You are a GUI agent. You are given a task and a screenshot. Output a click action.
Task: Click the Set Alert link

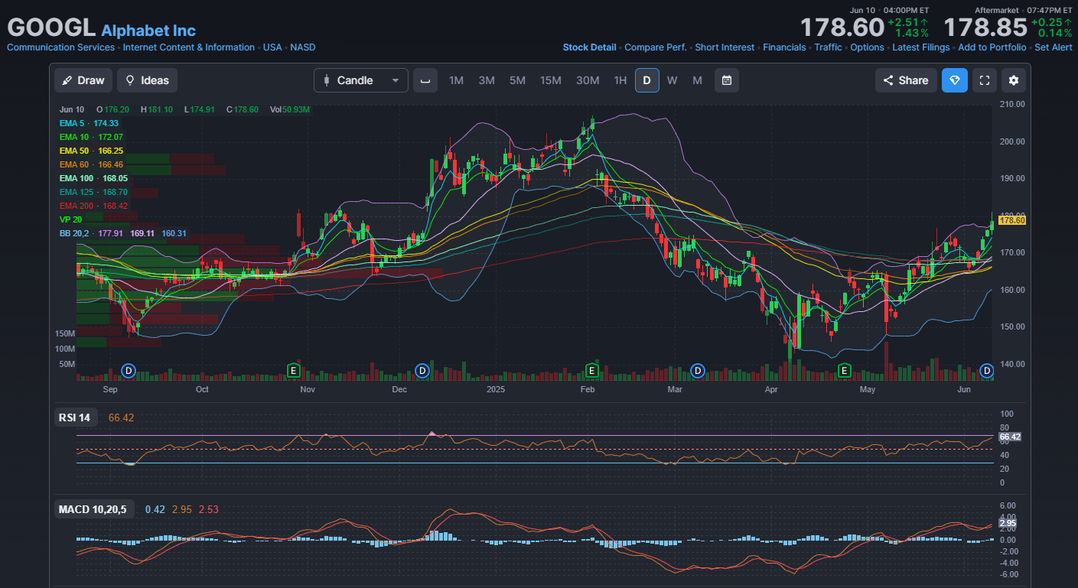[x=1054, y=47]
